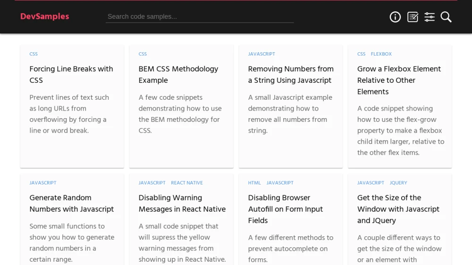Open Disabling Browser Autofill on Form Input

(286, 209)
